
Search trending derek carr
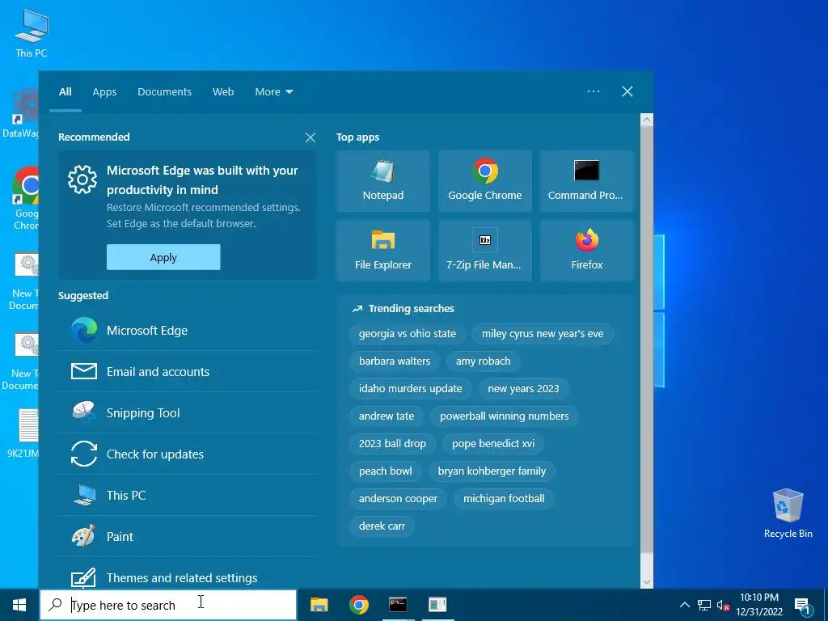point(382,526)
